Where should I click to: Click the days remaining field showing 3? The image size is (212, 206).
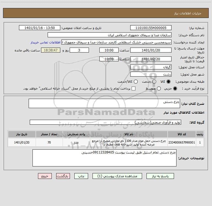(79, 50)
